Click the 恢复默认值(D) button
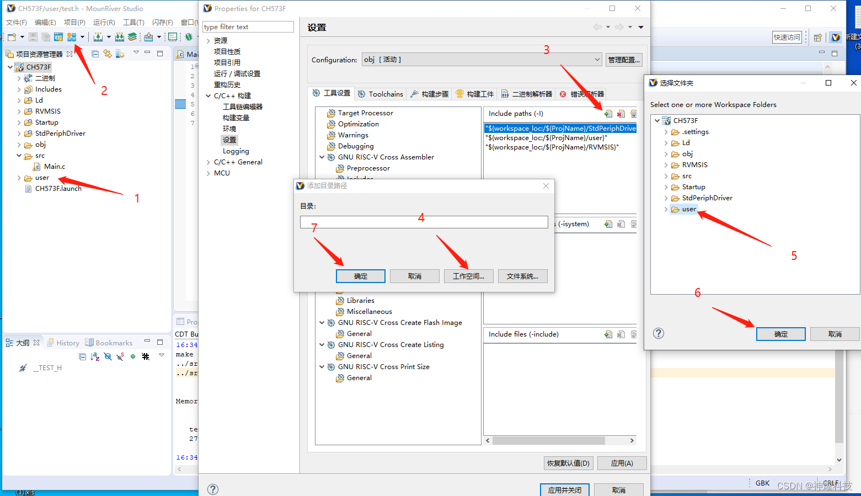This screenshot has width=861, height=496. (x=569, y=463)
